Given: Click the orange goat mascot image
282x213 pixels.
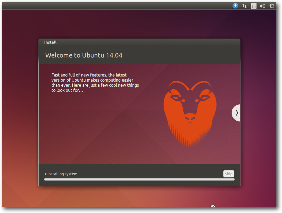Looking at the screenshot, I should (190, 114).
